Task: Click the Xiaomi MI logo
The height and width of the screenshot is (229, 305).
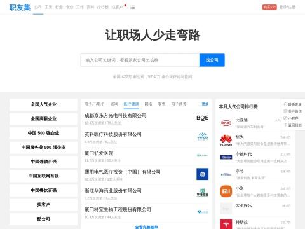Action: 226,191
